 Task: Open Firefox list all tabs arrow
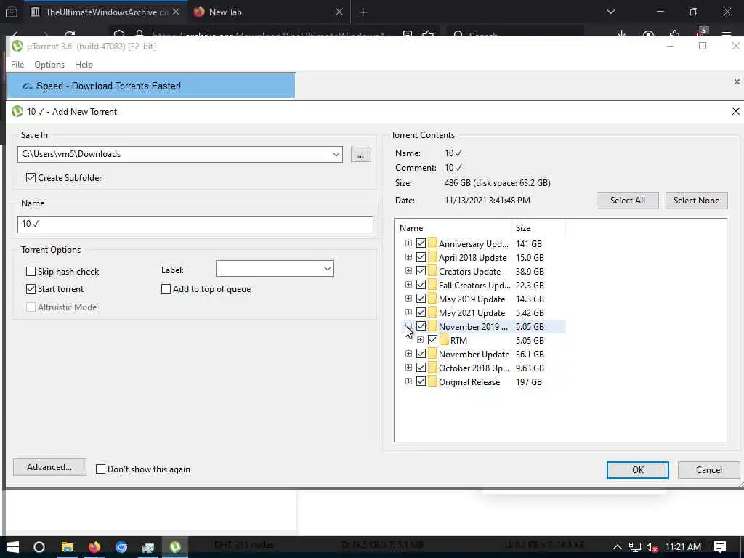point(611,12)
